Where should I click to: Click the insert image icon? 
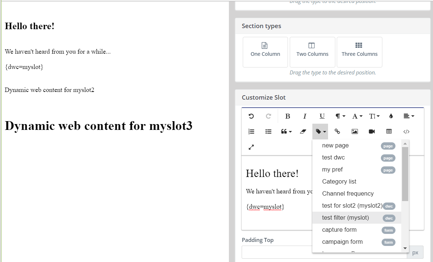pyautogui.click(x=355, y=132)
